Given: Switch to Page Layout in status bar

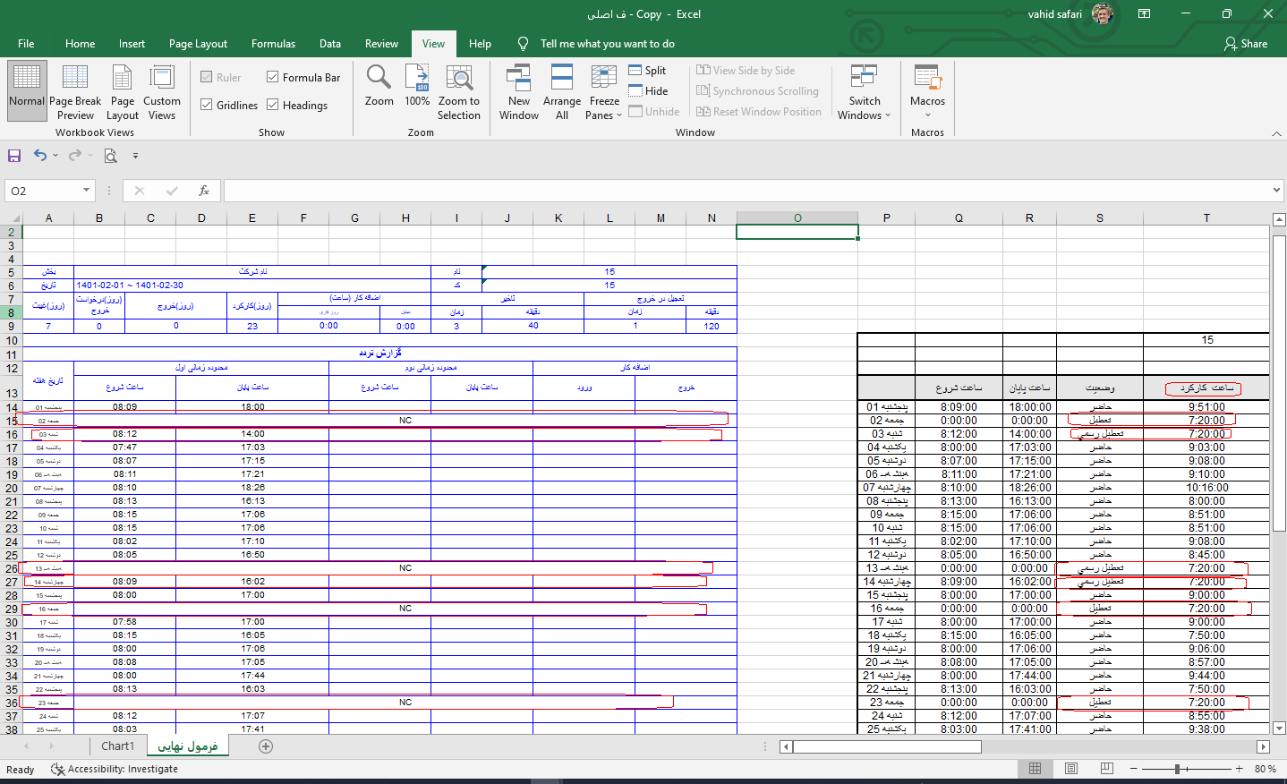Looking at the screenshot, I should click(1071, 769).
